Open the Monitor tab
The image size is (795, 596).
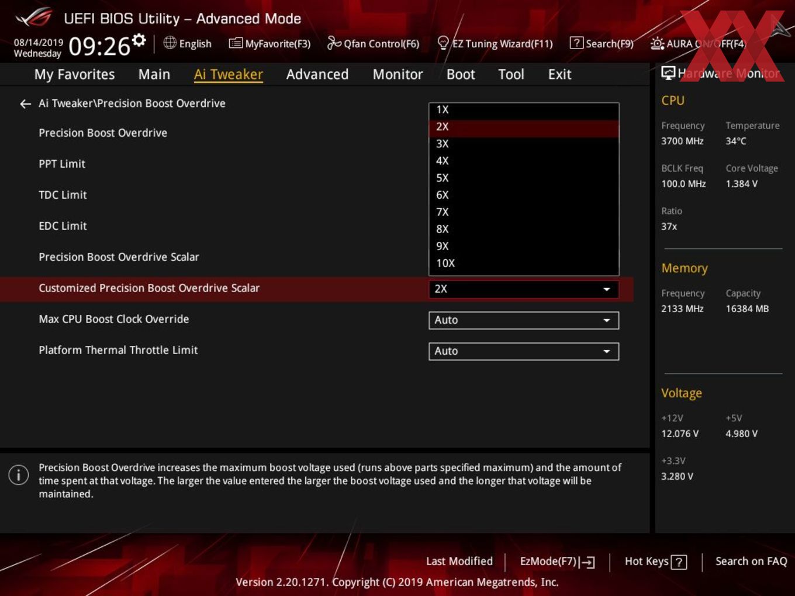tap(397, 74)
